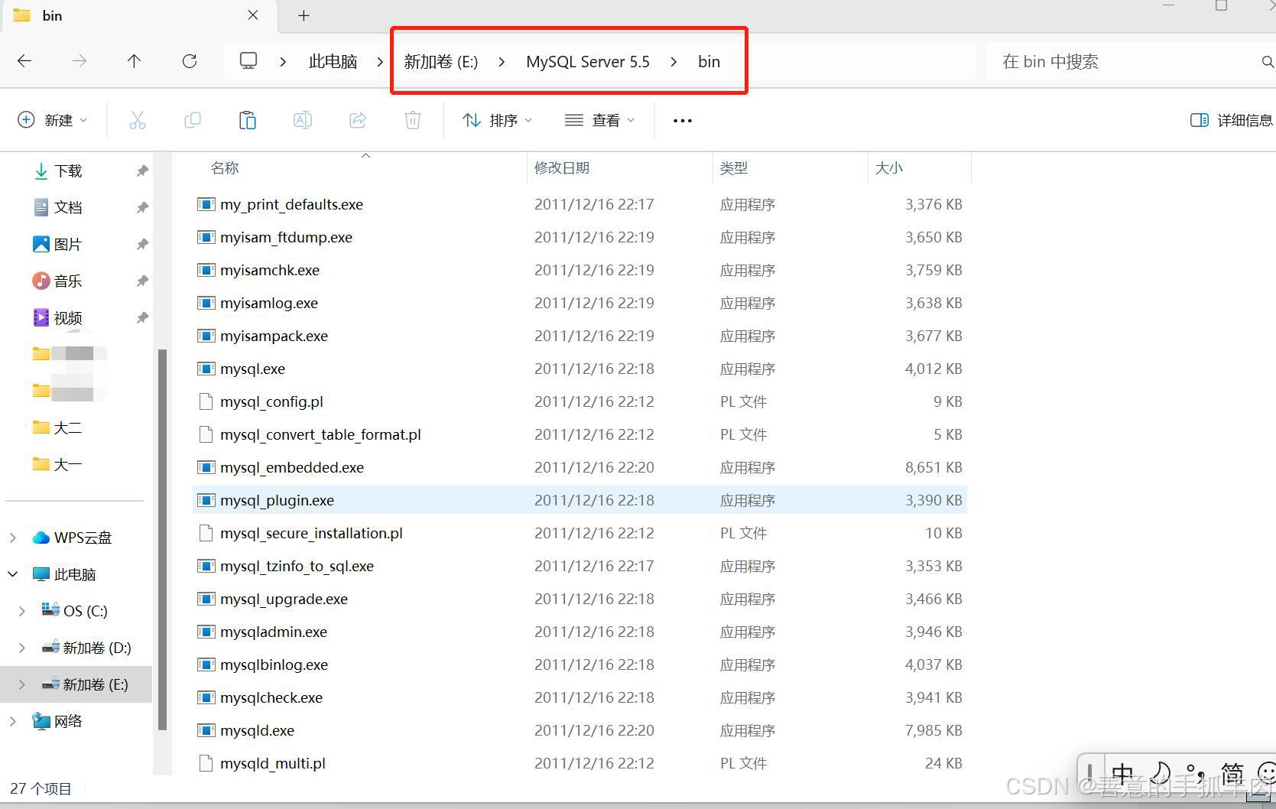Open chevron after 新加卷 (E:) breadcrumb

click(x=502, y=62)
